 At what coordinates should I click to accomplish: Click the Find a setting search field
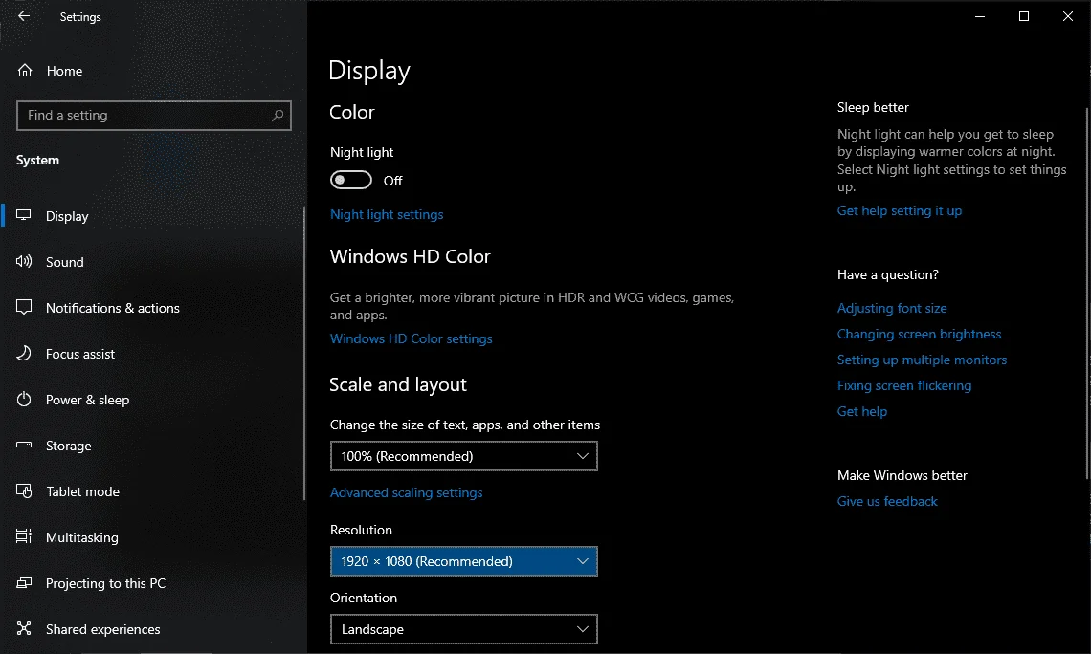[154, 116]
